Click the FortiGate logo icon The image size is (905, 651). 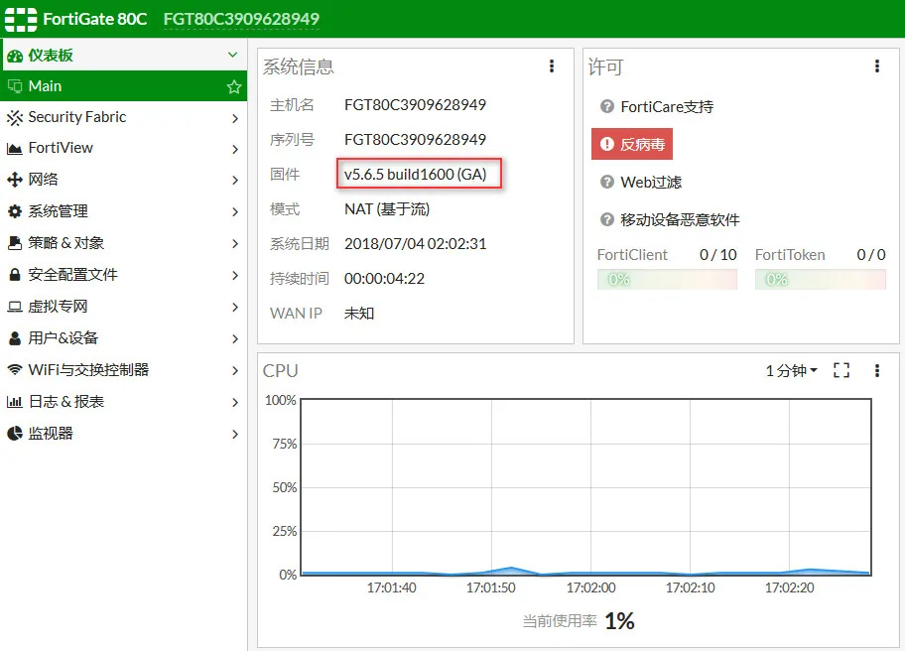coord(21,19)
